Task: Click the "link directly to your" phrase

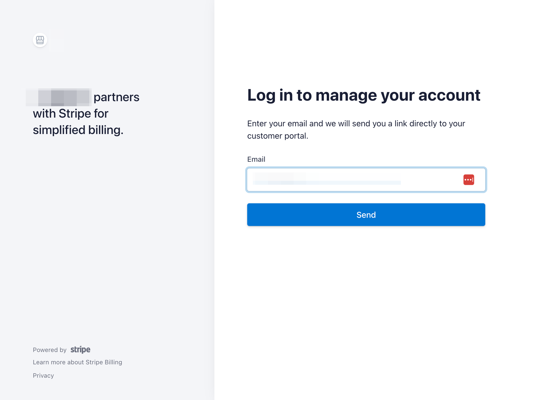Action: coord(430,123)
